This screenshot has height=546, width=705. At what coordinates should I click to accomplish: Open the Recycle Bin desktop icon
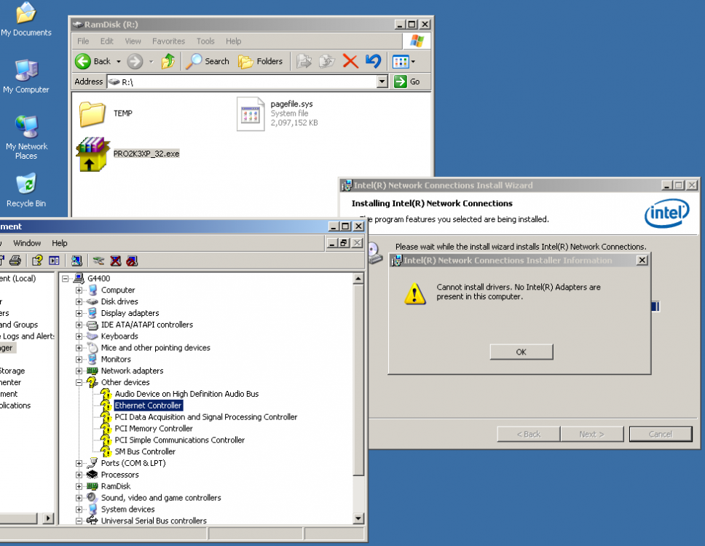(x=25, y=185)
